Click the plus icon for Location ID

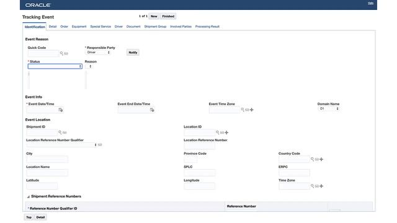point(226,133)
